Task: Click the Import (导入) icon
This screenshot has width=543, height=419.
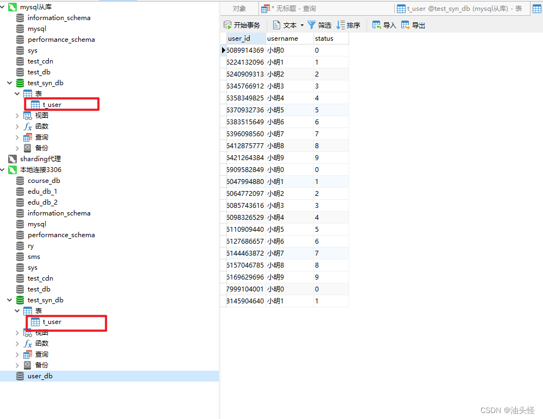Action: [x=376, y=25]
